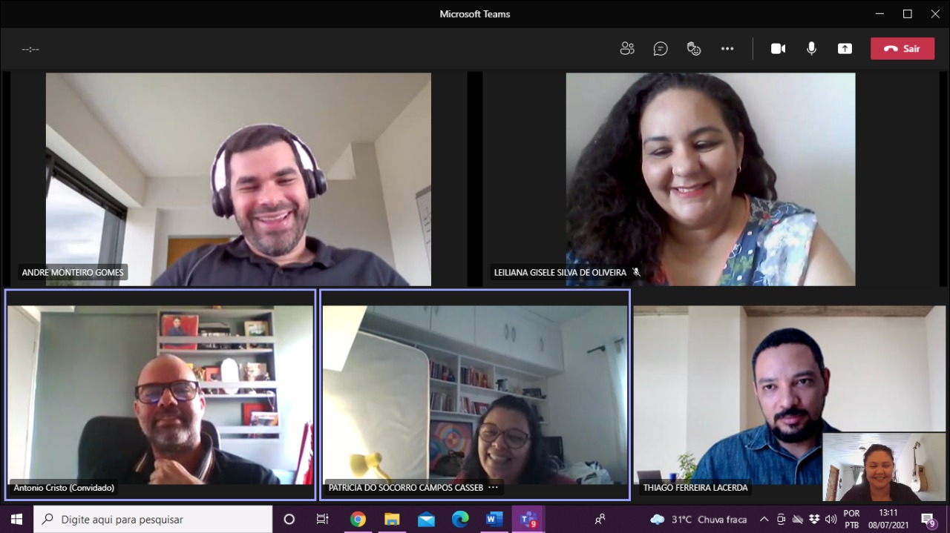Select Leiliana Gisele Silva de Oliveira's video tile
Viewport: 950px width, 533px height.
click(x=710, y=179)
